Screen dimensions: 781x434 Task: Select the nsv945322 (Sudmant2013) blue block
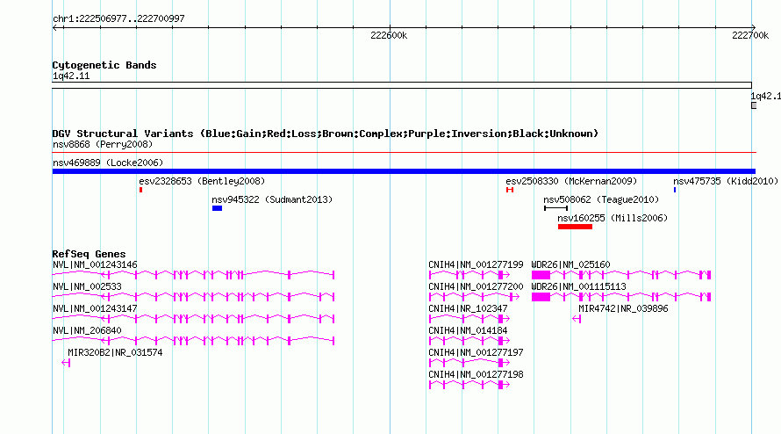(x=217, y=208)
